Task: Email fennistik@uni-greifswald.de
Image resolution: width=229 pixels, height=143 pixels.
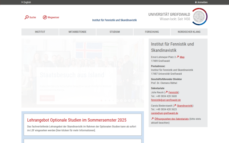Action: click(x=166, y=100)
